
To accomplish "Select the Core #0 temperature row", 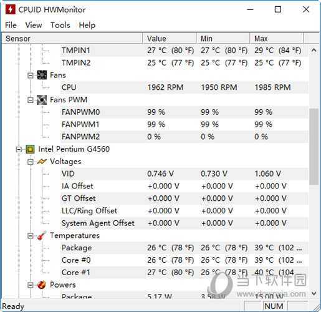I will [184, 260].
